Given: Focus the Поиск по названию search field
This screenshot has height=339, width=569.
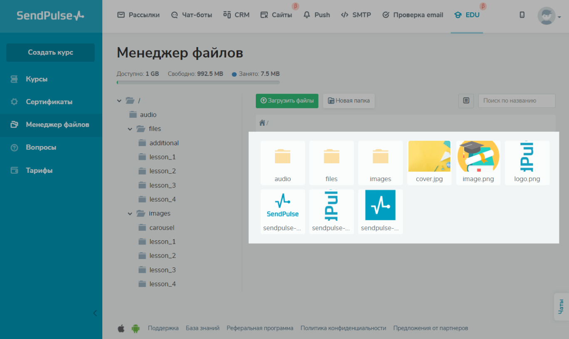Looking at the screenshot, I should (x=517, y=101).
